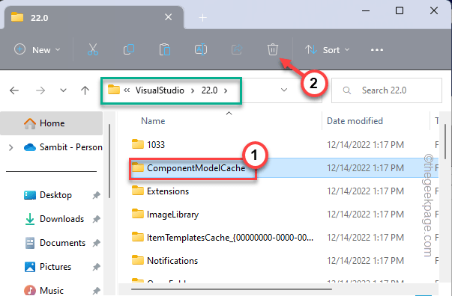Add a new tab with plus button
The image size is (452, 296).
tap(202, 18)
